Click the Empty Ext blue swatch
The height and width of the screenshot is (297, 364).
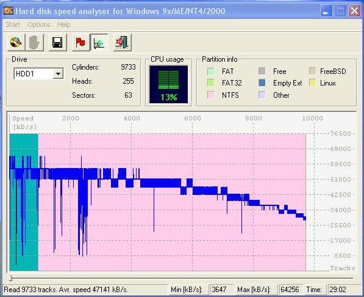pos(262,82)
